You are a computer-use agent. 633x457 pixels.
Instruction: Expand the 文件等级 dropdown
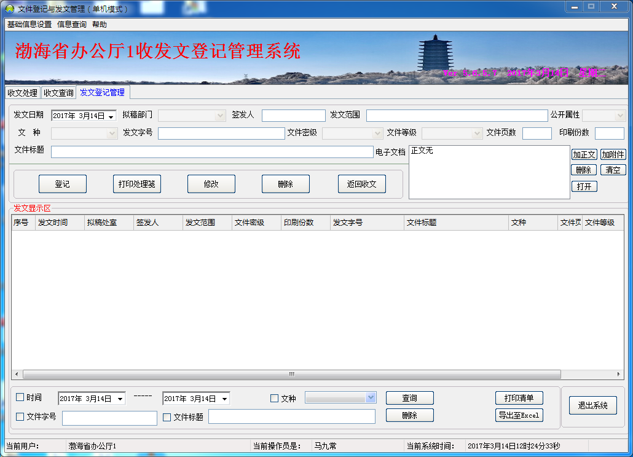pyautogui.click(x=477, y=133)
